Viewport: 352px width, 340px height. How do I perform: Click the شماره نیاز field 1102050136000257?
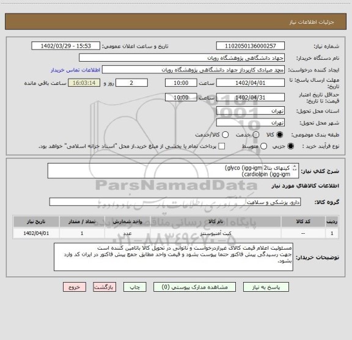251,46
